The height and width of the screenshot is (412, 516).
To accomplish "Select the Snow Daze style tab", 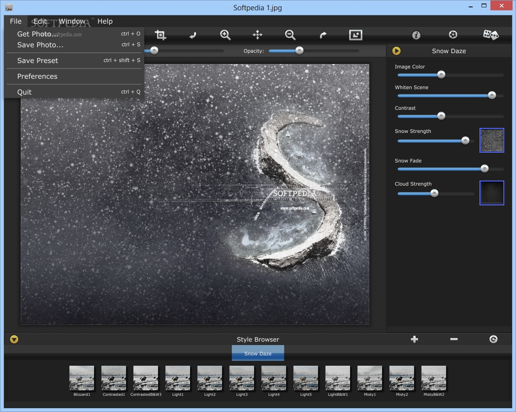I will pos(258,353).
